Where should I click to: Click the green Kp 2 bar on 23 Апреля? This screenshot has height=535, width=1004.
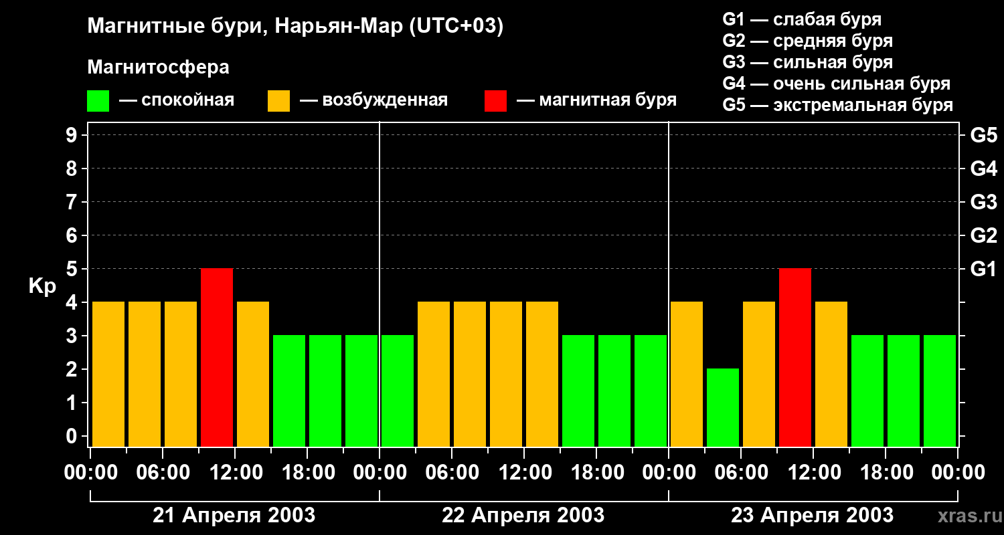pos(723,407)
